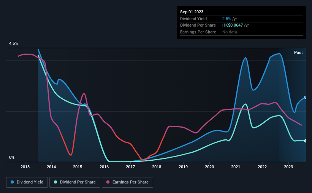
Task: Click the 2020 x-axis label
Action: click(209, 167)
